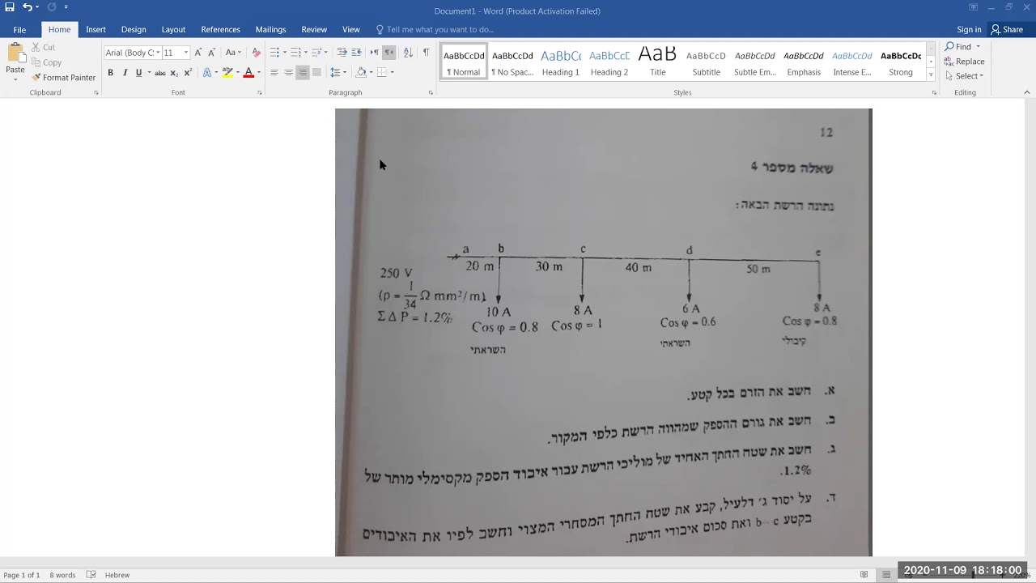The image size is (1036, 583).
Task: Click the Cut scissors button
Action: pyautogui.click(x=44, y=48)
